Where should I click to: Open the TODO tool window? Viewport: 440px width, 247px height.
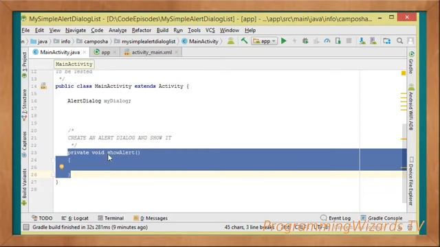[42, 218]
